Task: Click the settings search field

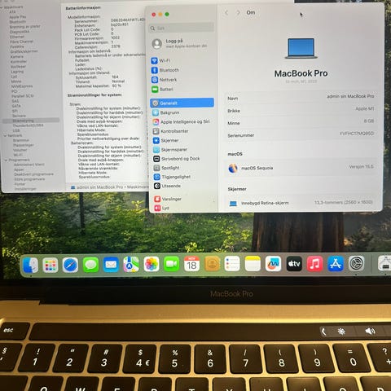Action: 182,28
